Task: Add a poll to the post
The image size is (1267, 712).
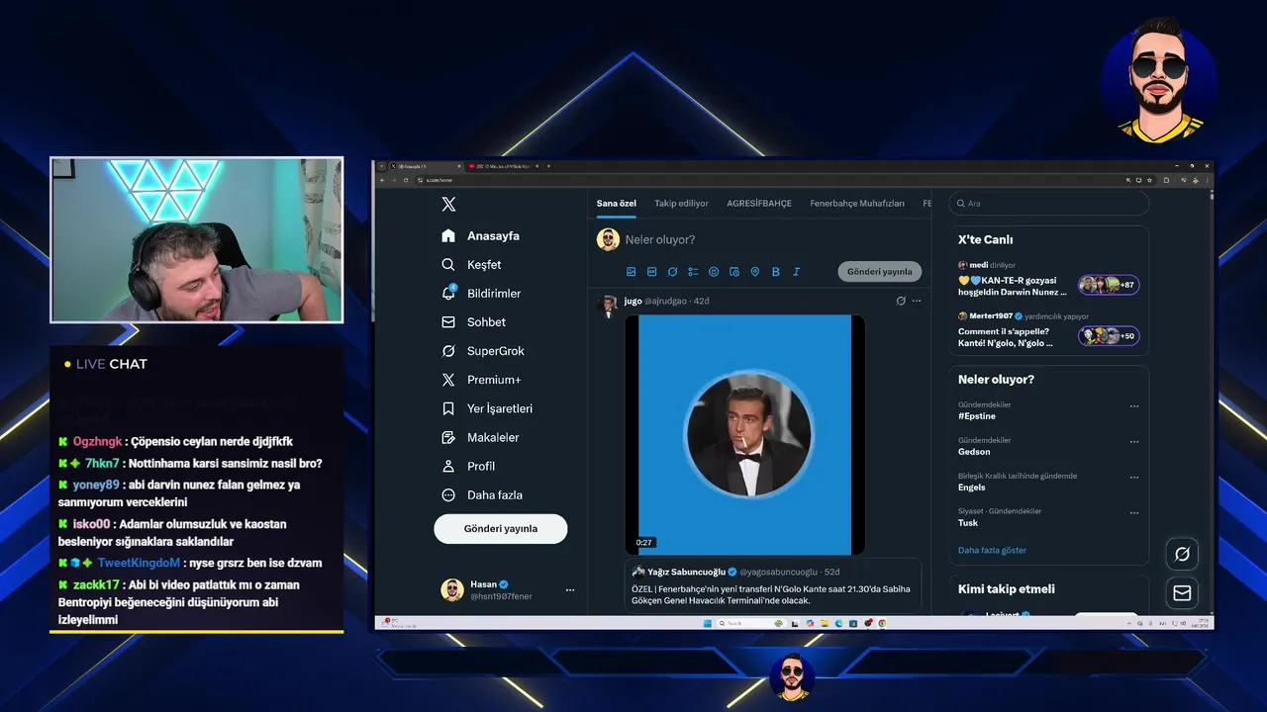Action: (x=693, y=271)
